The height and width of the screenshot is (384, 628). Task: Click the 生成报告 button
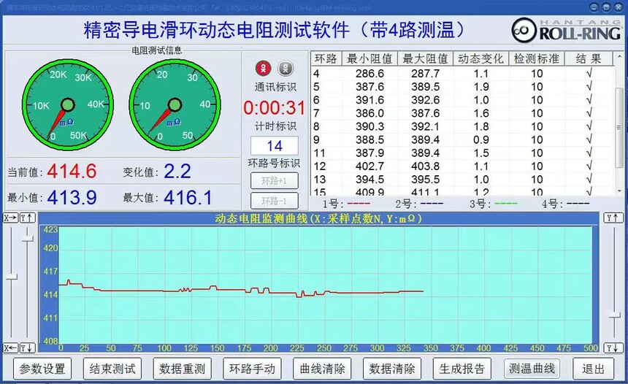point(462,369)
